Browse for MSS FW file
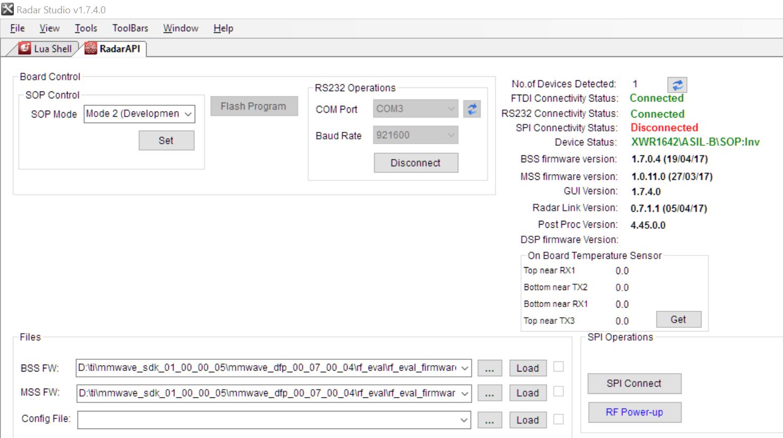Viewport: 783px width, 438px height. pyautogui.click(x=490, y=393)
